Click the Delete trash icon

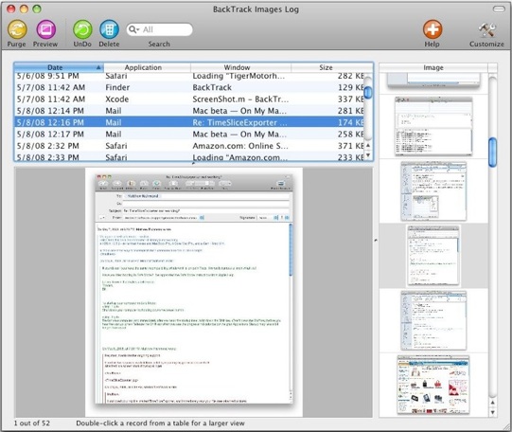coord(109,29)
